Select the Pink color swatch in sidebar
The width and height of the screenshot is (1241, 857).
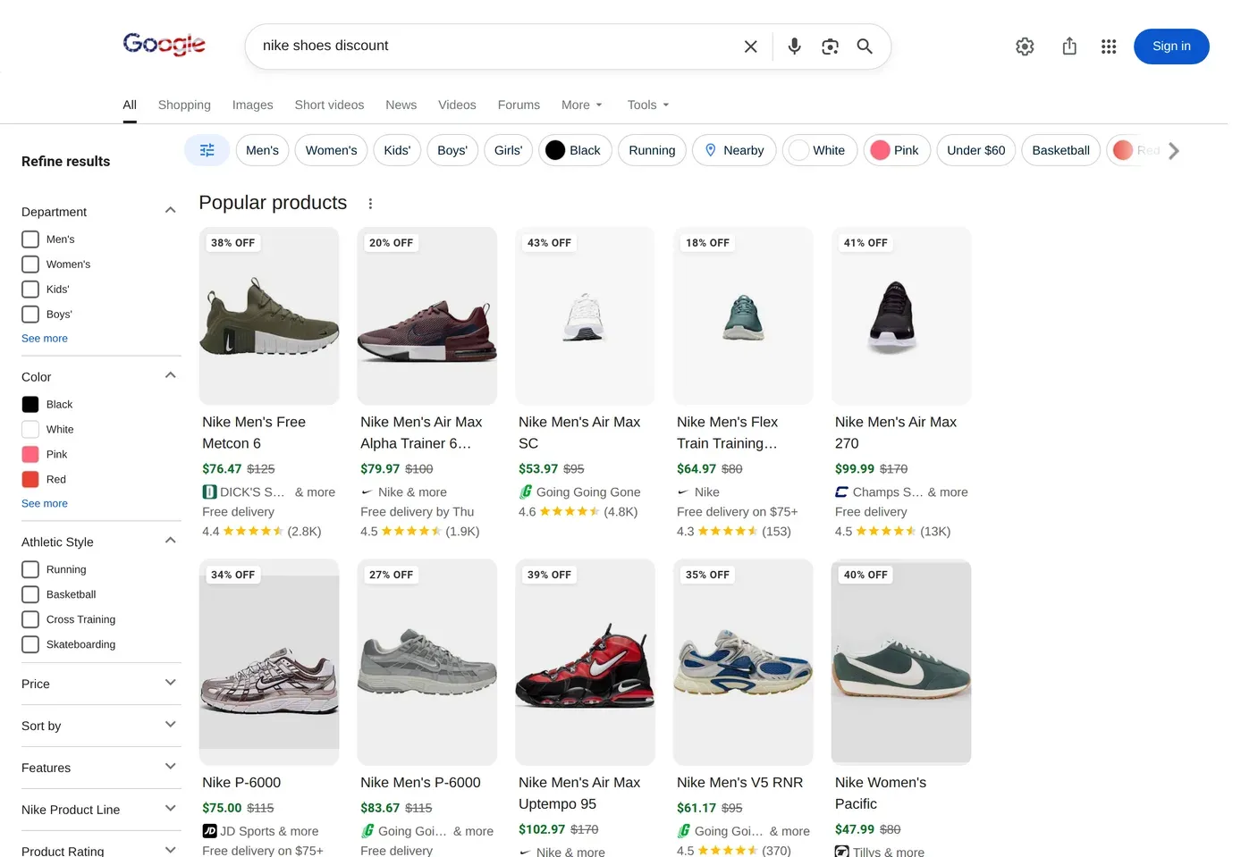30,455
